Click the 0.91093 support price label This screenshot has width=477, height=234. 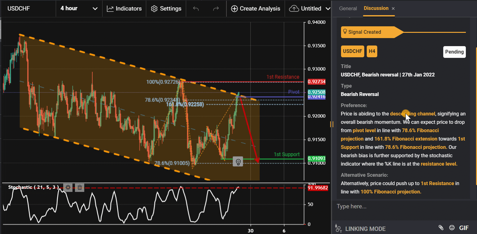[x=316, y=158]
